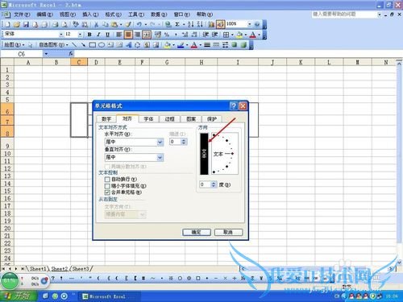Click the Borders icon in formatting toolbar

[226, 35]
